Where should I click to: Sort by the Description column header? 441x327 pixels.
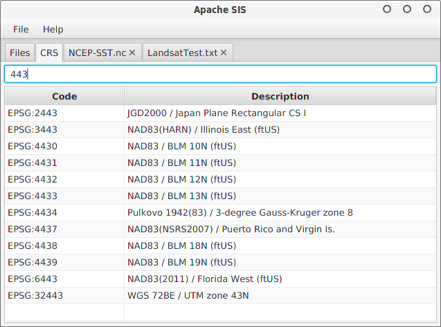[280, 96]
